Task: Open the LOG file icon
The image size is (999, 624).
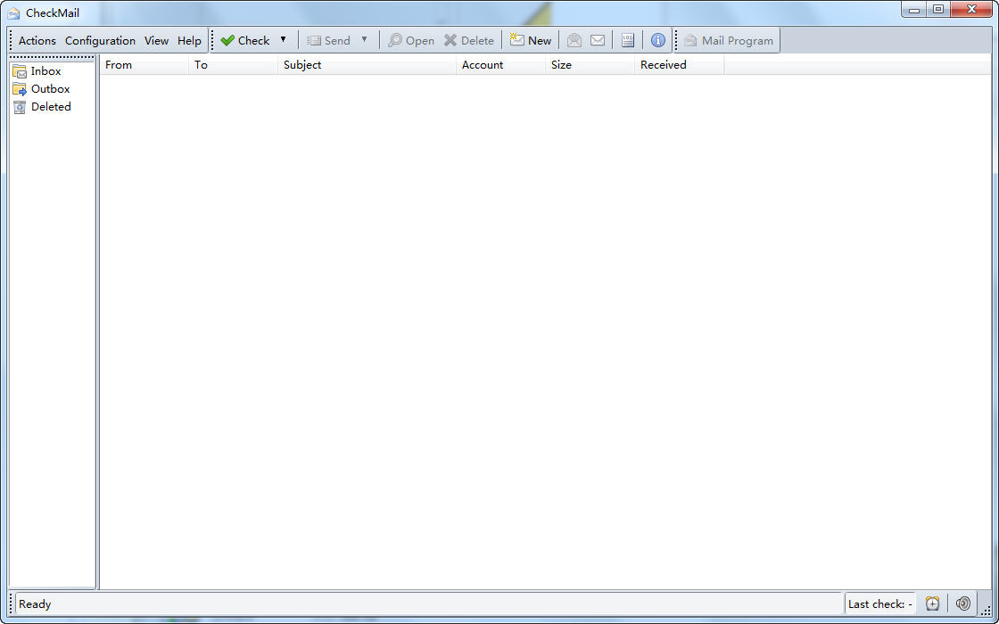Action: click(x=628, y=41)
